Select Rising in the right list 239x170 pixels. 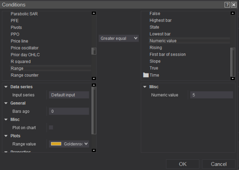[156, 48]
